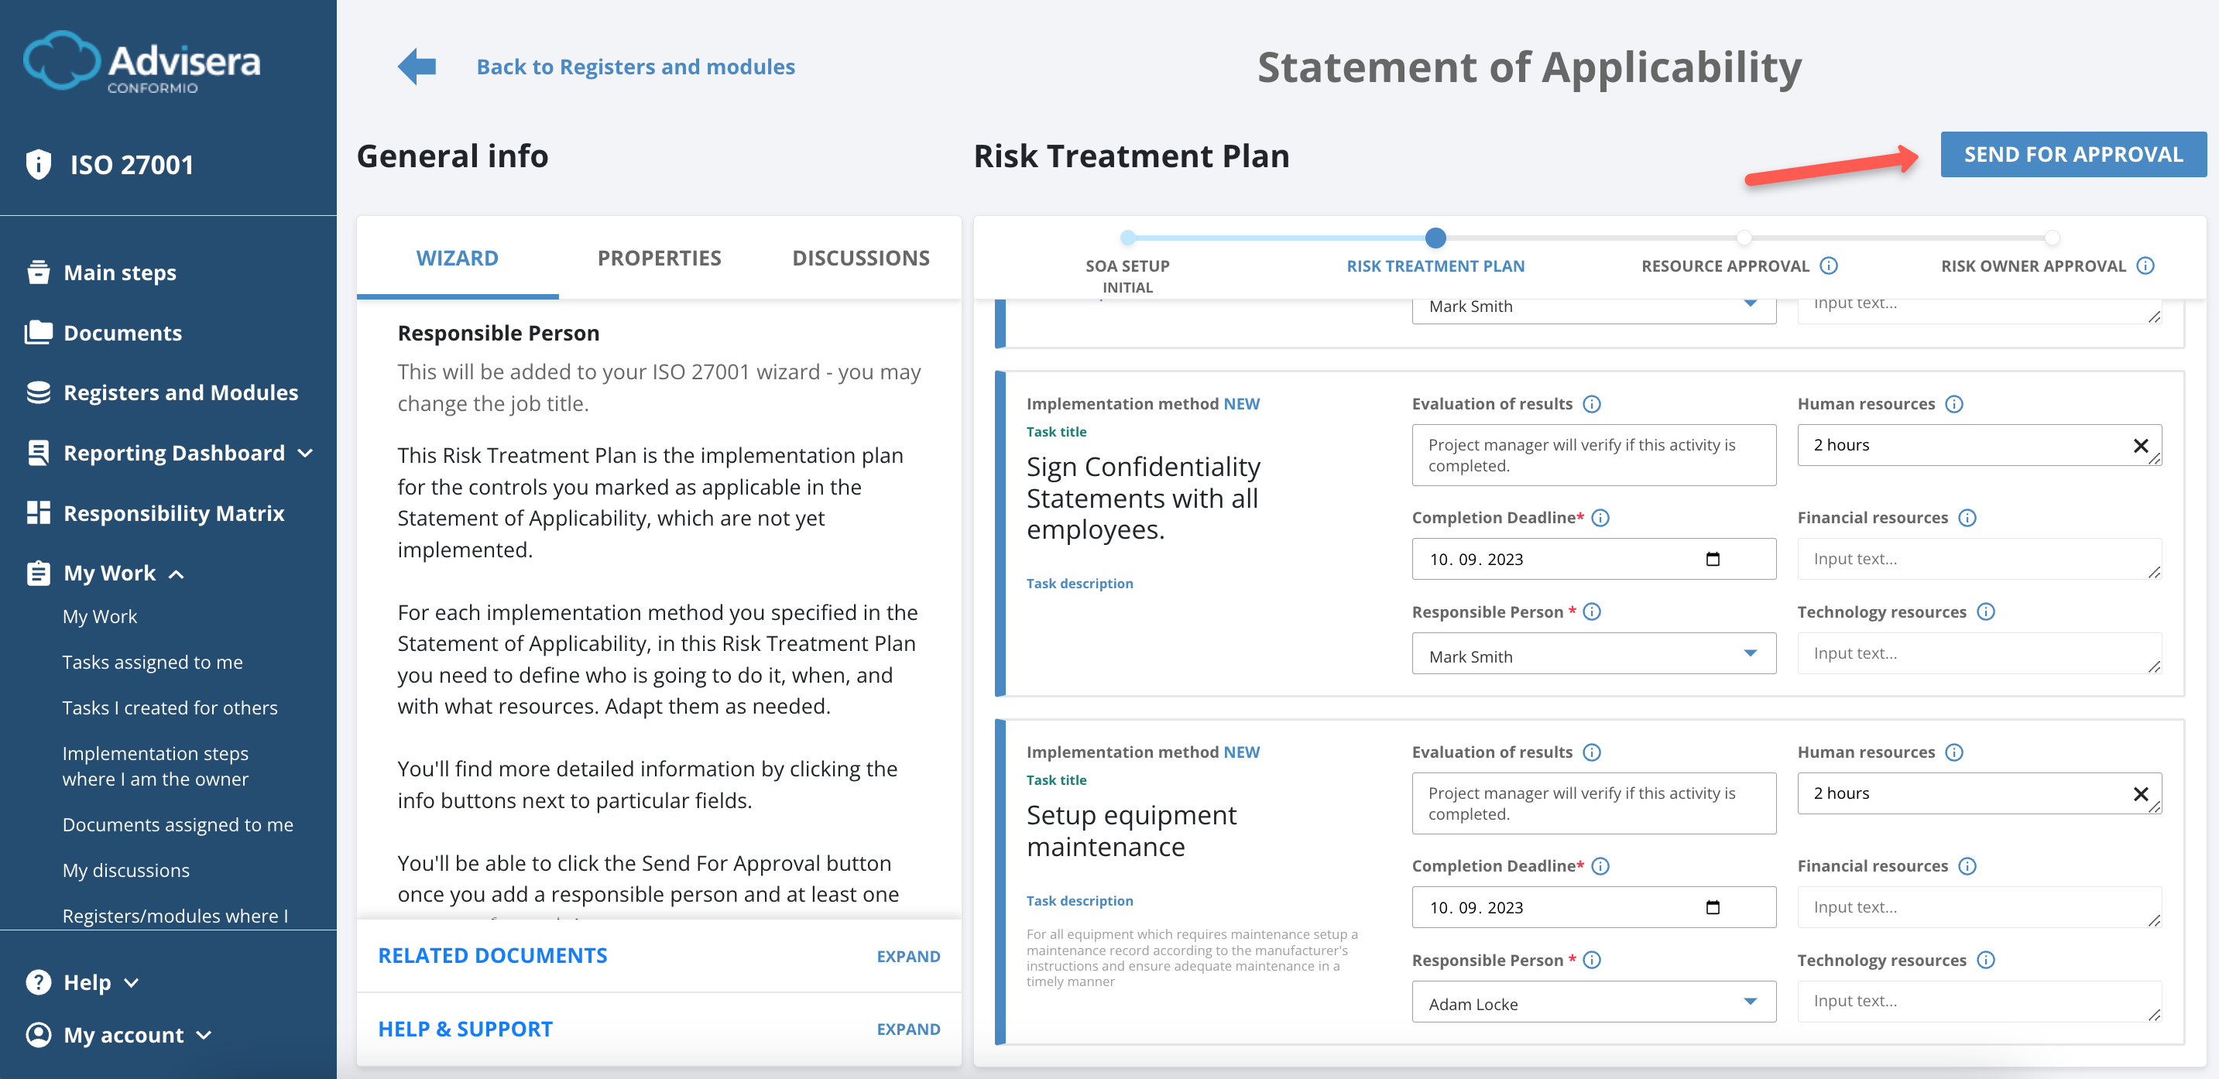Expand the Reporting Dashboard menu
The width and height of the screenshot is (2219, 1079).
tap(307, 452)
